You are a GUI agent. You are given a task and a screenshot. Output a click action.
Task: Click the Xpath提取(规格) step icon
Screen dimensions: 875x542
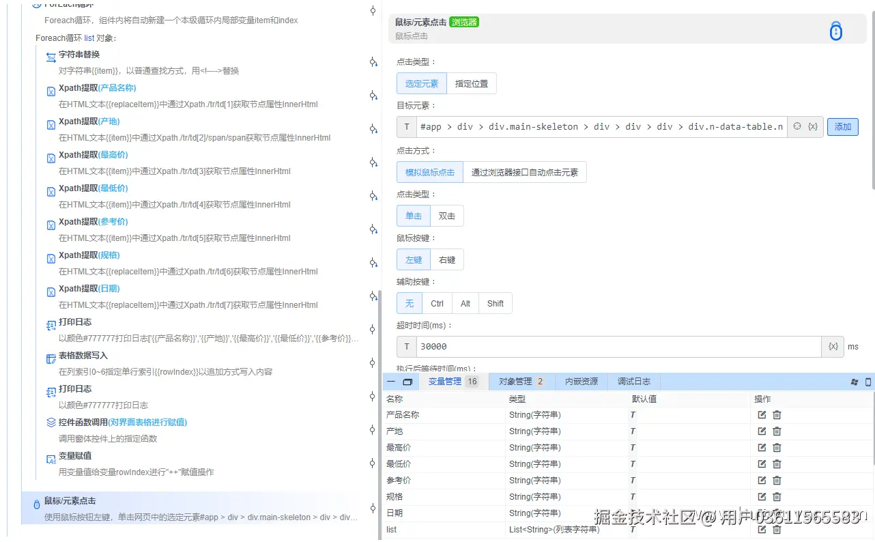point(51,258)
